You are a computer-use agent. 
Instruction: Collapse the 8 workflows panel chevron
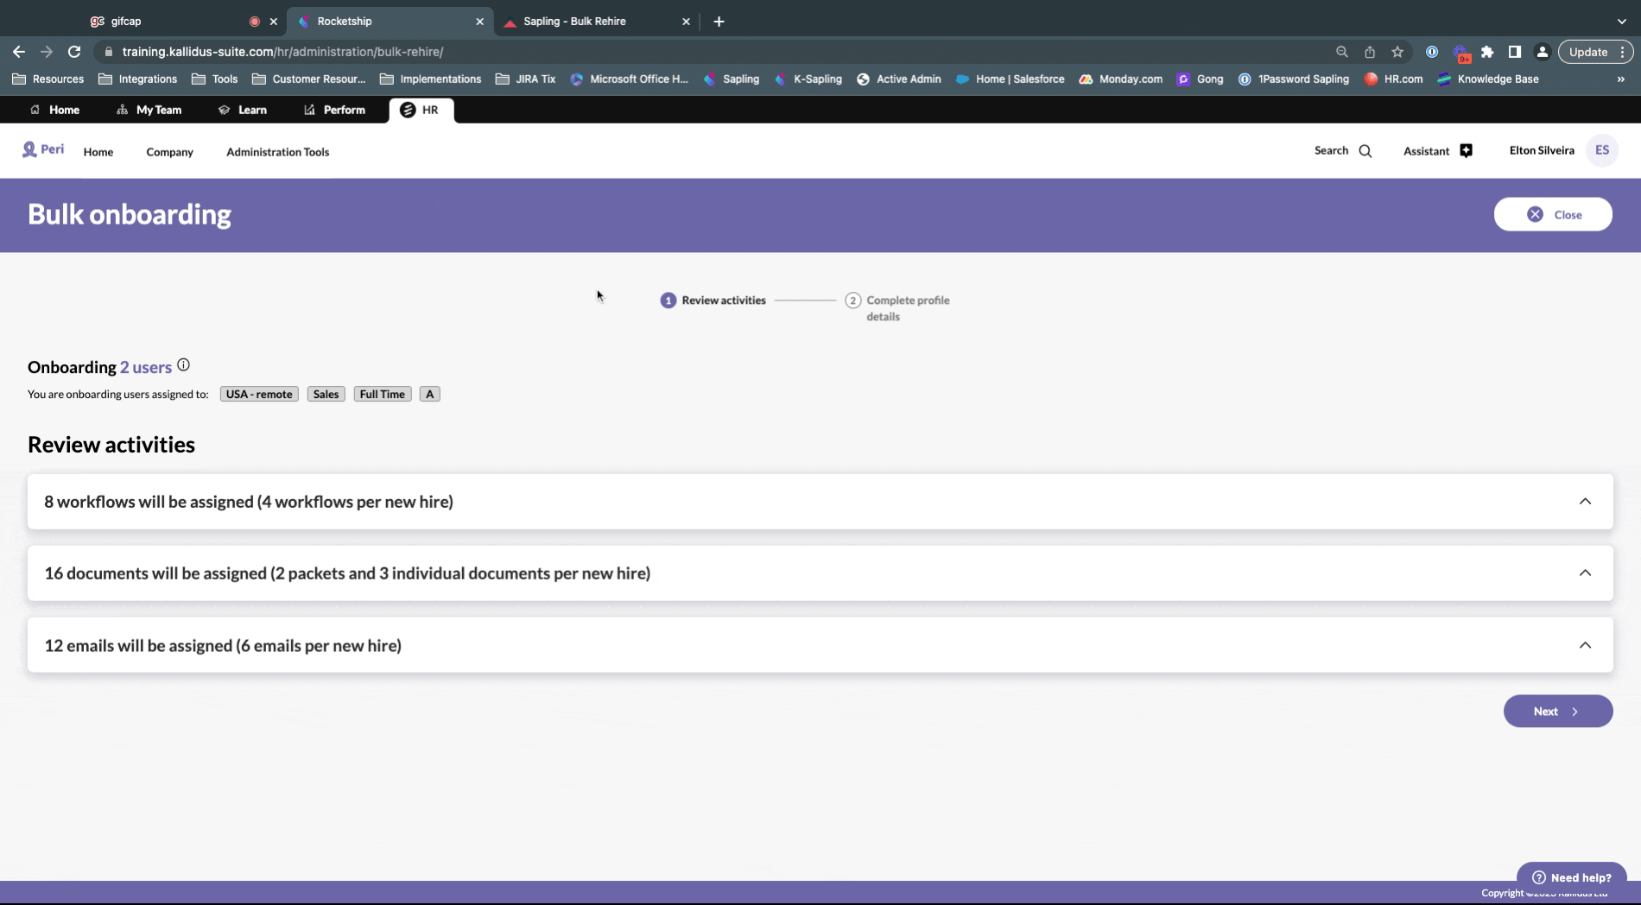[x=1585, y=501]
